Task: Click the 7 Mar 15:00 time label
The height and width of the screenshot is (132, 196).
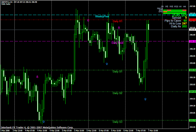Action: click(x=153, y=131)
